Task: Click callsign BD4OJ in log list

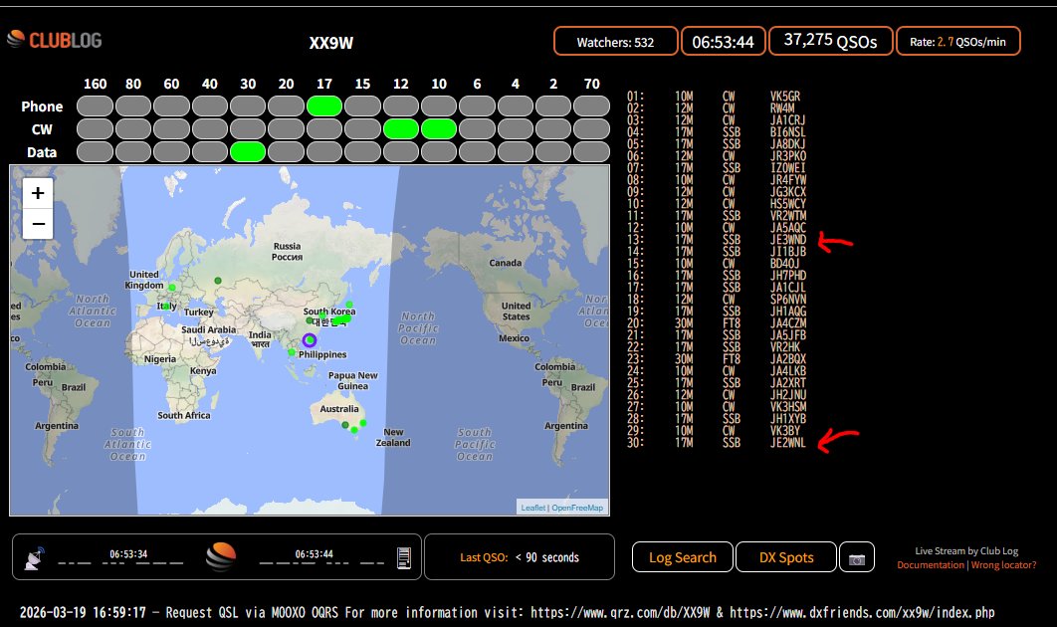Action: [784, 263]
